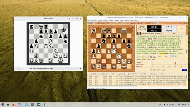Open Position menu in Arena
This screenshot has width=190, height=107.
105,21
